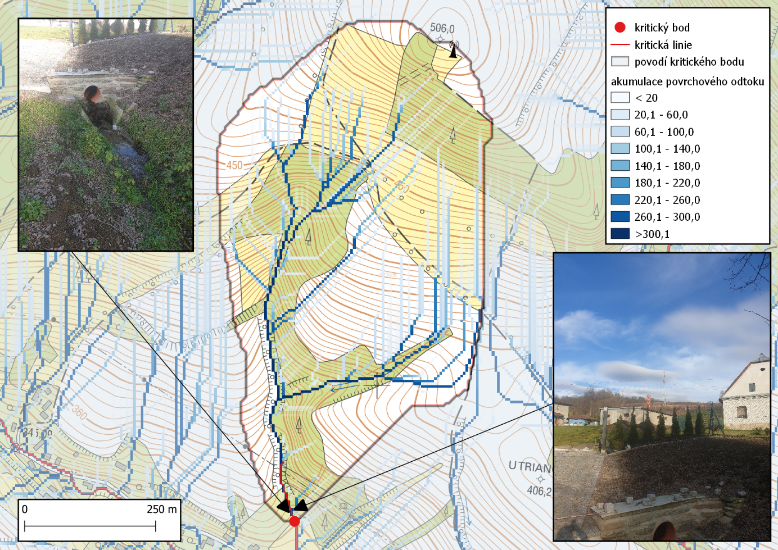Click the '0' scale bar label
Image resolution: width=778 pixels, height=550 pixels.
click(25, 509)
